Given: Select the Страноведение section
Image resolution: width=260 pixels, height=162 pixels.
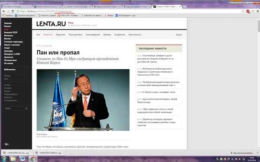Looking at the screenshot, I should (x=93, y=35).
